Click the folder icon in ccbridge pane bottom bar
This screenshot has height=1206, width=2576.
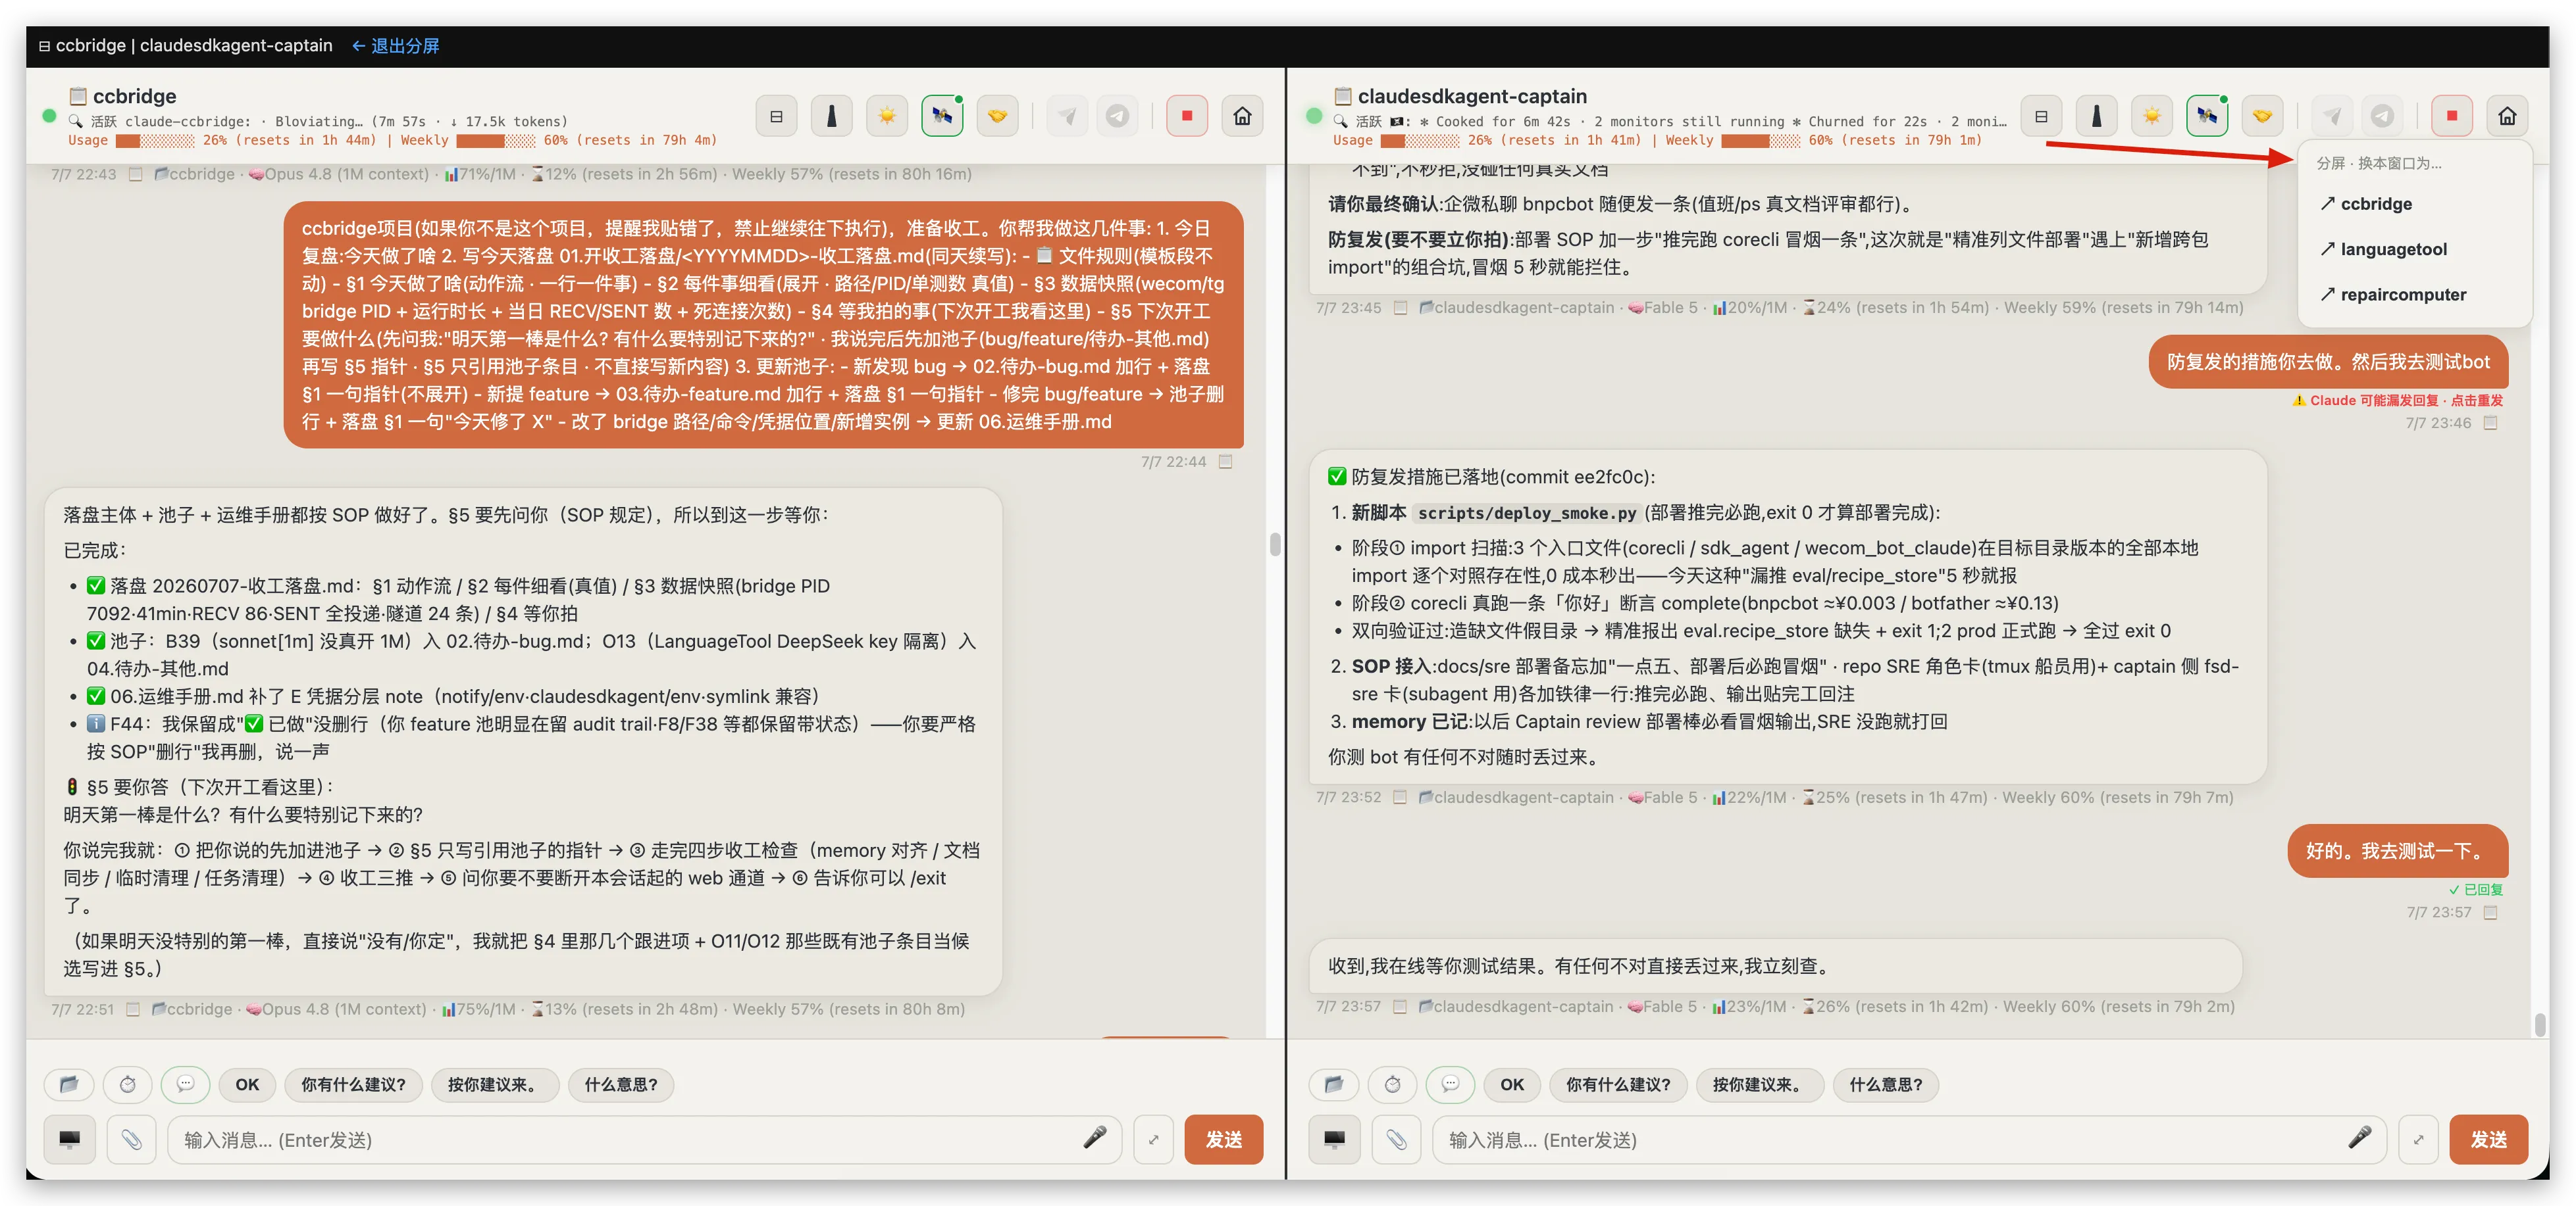[x=69, y=1084]
